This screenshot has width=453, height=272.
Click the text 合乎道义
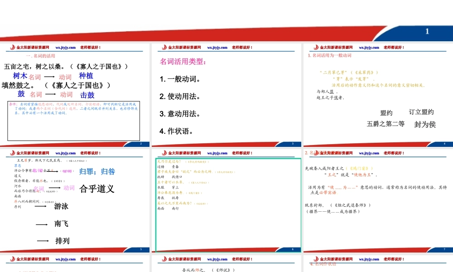point(97,189)
